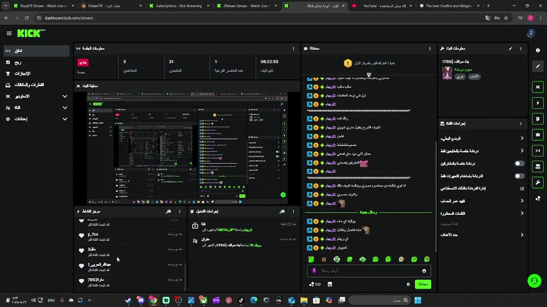The height and width of the screenshot is (307, 547).
Task: Open Pinterest from the Windows taskbar
Action: (x=229, y=300)
